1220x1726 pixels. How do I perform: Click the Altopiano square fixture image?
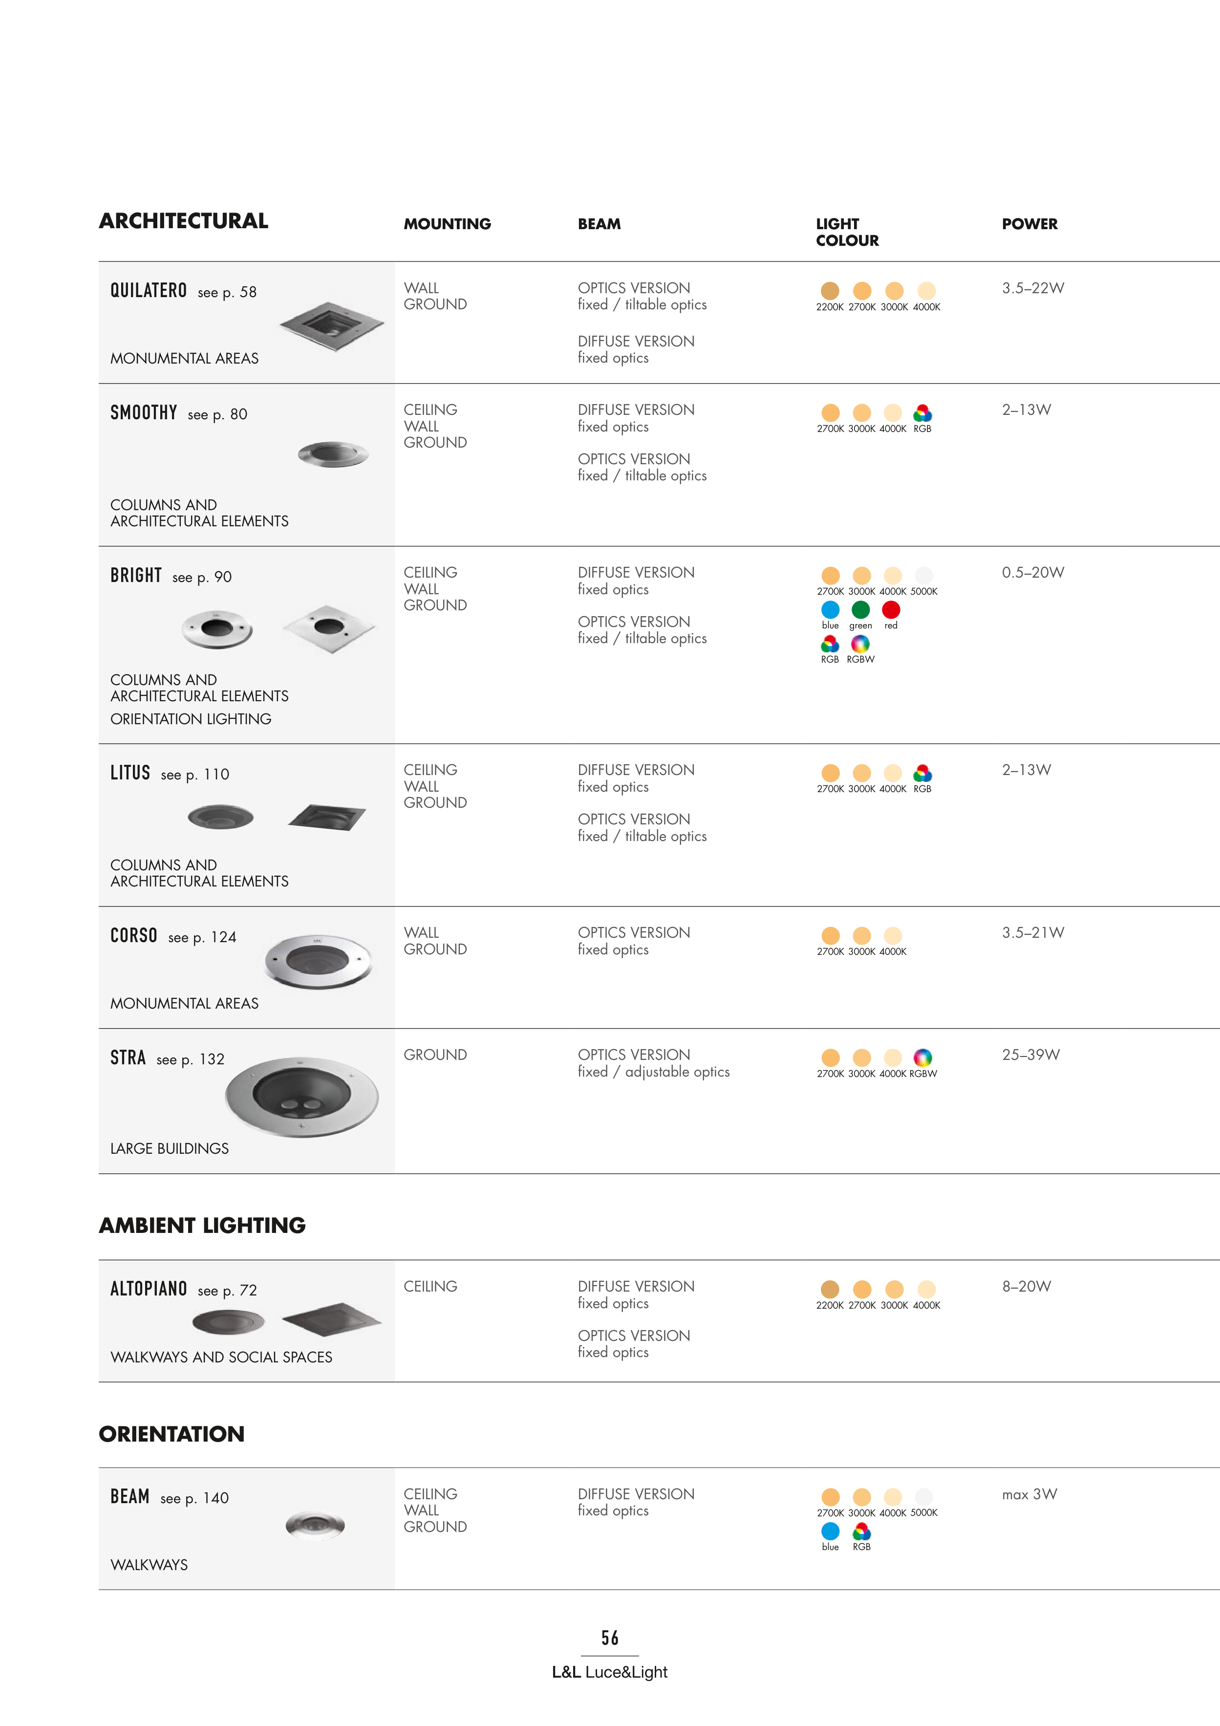(331, 1319)
